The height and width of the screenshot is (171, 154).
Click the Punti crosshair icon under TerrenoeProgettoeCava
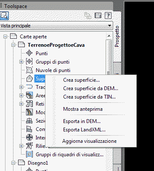[29, 53]
